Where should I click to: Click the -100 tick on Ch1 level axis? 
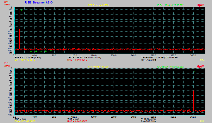click(10, 31)
